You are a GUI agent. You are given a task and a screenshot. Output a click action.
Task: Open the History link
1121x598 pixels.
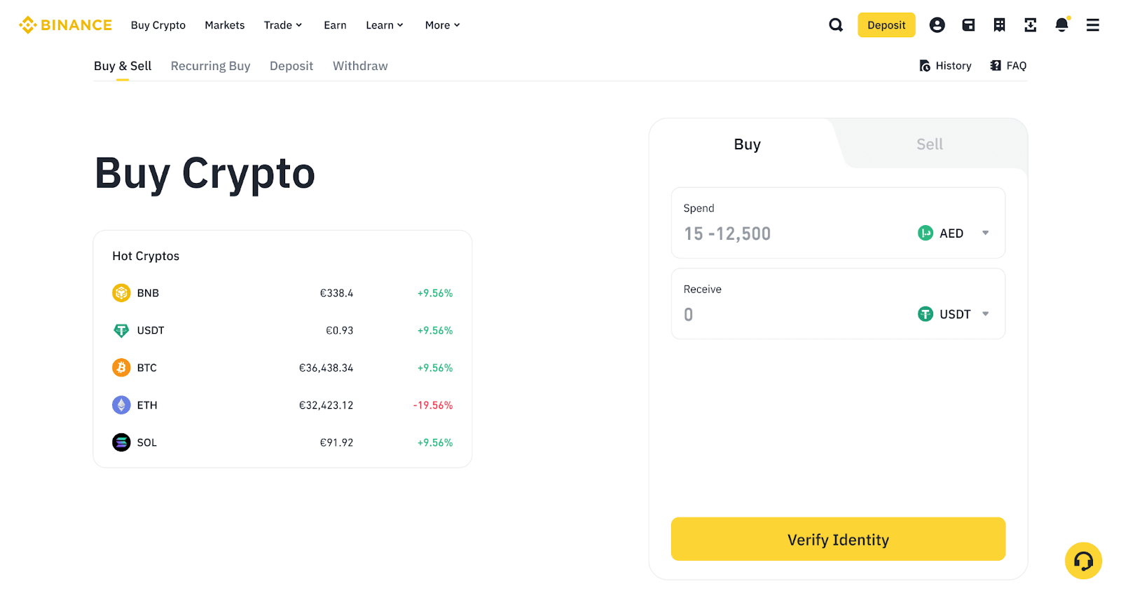pyautogui.click(x=945, y=66)
